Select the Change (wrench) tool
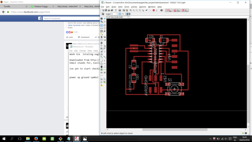Viewport: 252px width, 142px height. [x=105, y=31]
